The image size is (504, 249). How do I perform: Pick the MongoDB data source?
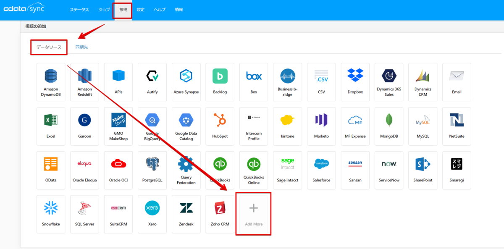tap(389, 126)
